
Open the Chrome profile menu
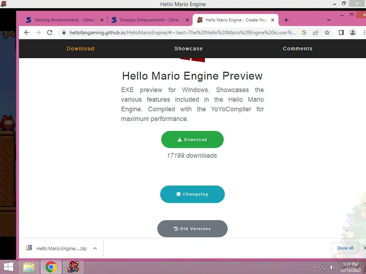click(x=353, y=32)
